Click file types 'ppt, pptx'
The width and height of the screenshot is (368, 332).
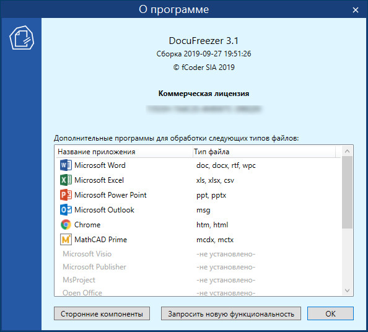[211, 195]
